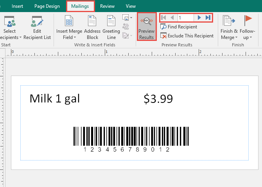The width and height of the screenshot is (262, 187).
Task: Click Find Recipient
Action: [x=179, y=27]
